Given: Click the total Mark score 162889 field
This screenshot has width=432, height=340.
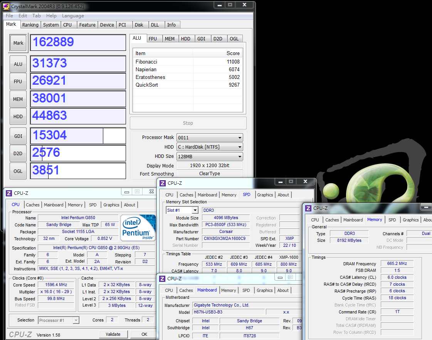Looking at the screenshot, I should tap(78, 43).
